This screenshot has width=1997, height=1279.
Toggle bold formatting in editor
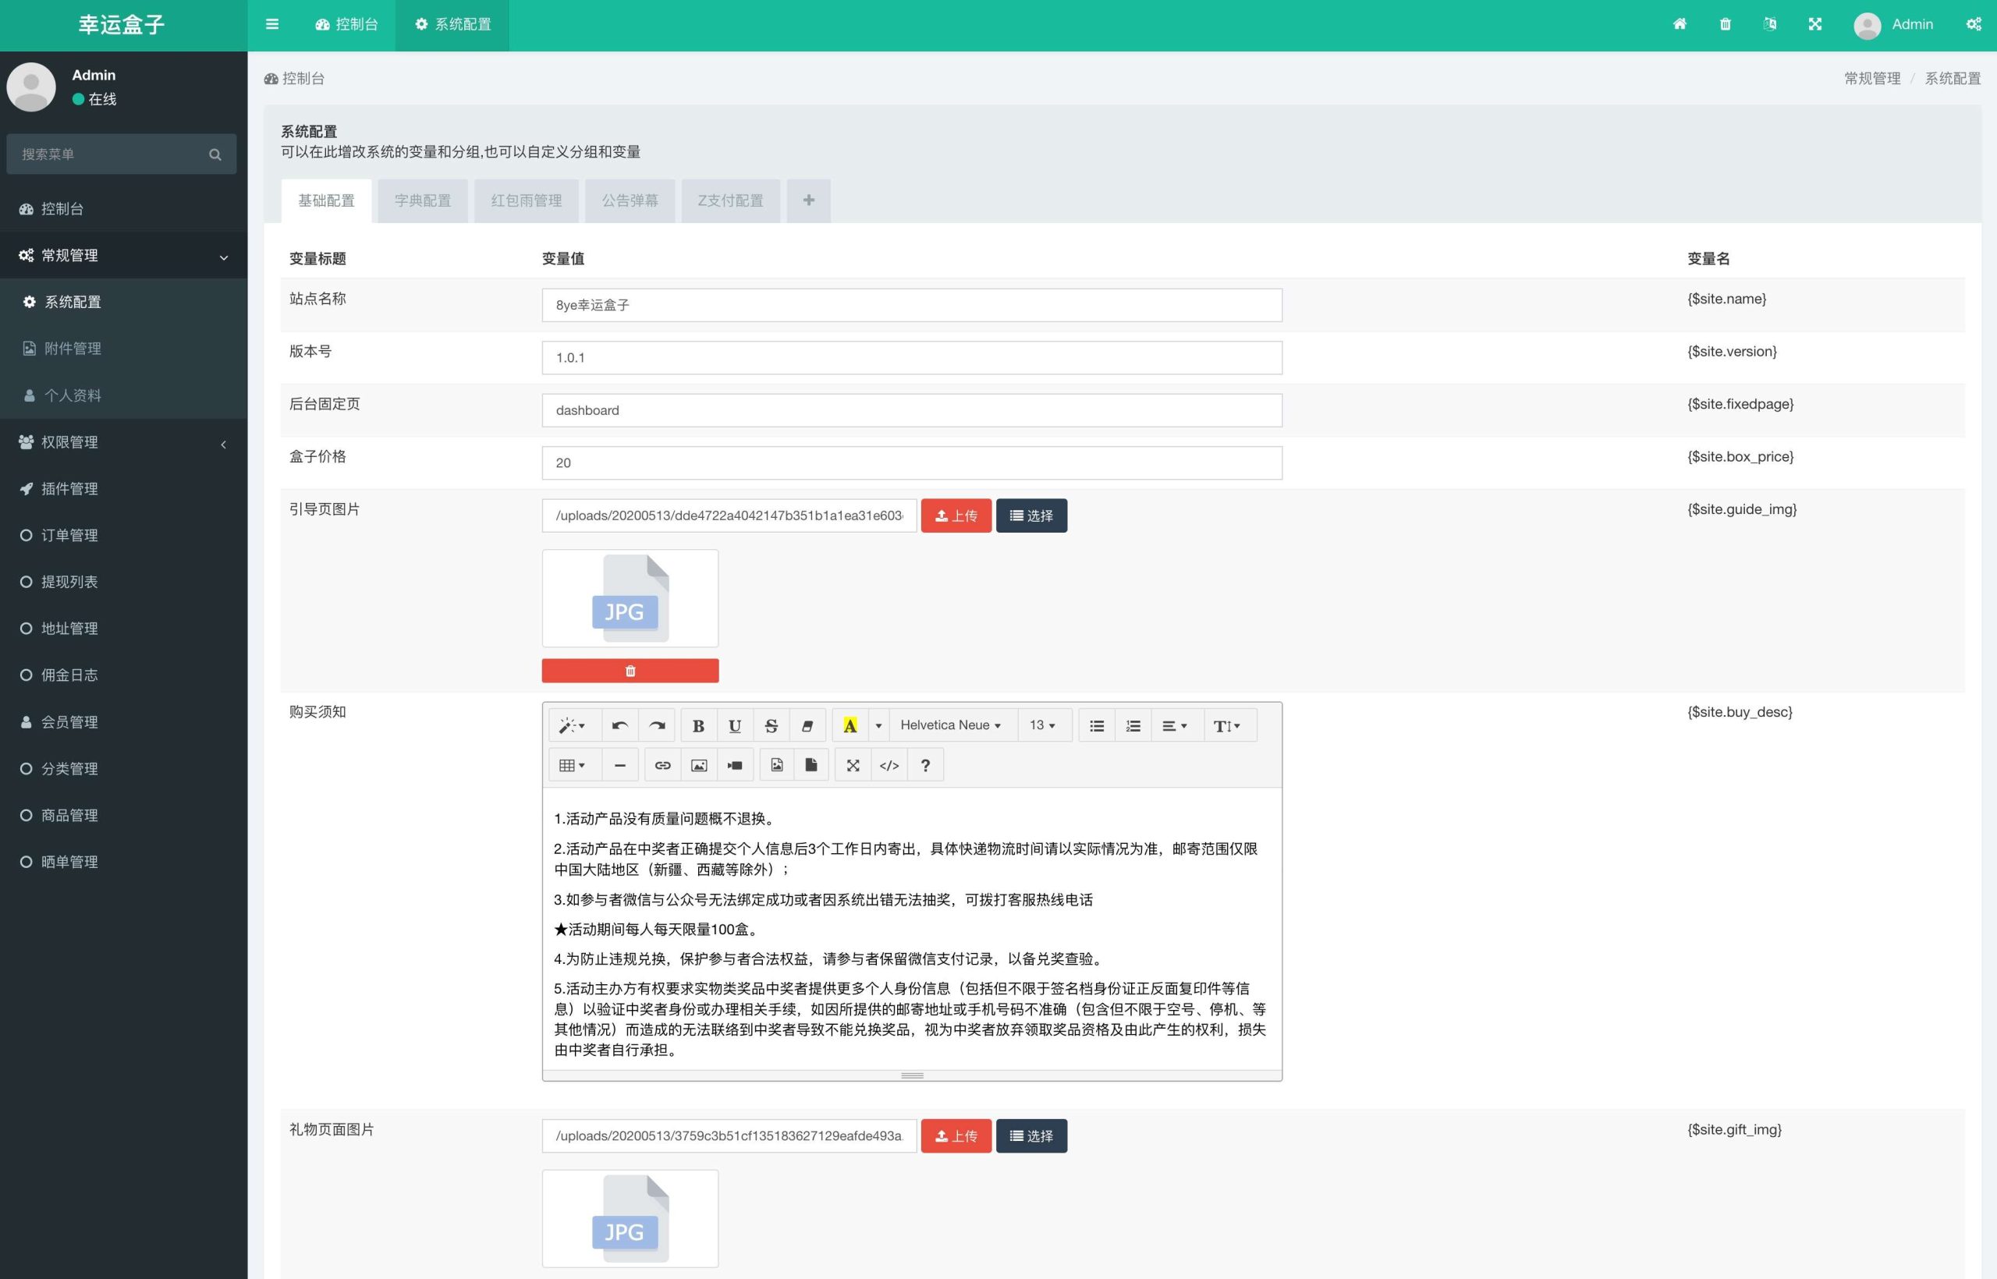698,725
